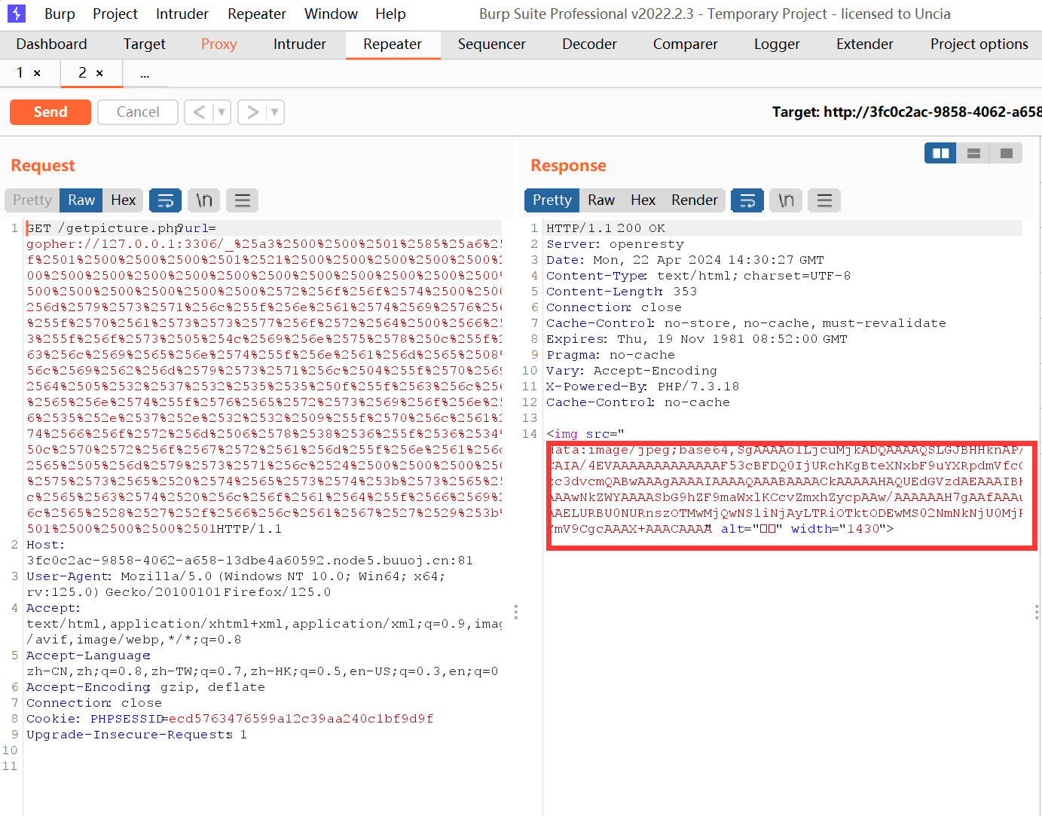Switch to the Proxy tab
Image resolution: width=1042 pixels, height=816 pixels.
click(219, 44)
